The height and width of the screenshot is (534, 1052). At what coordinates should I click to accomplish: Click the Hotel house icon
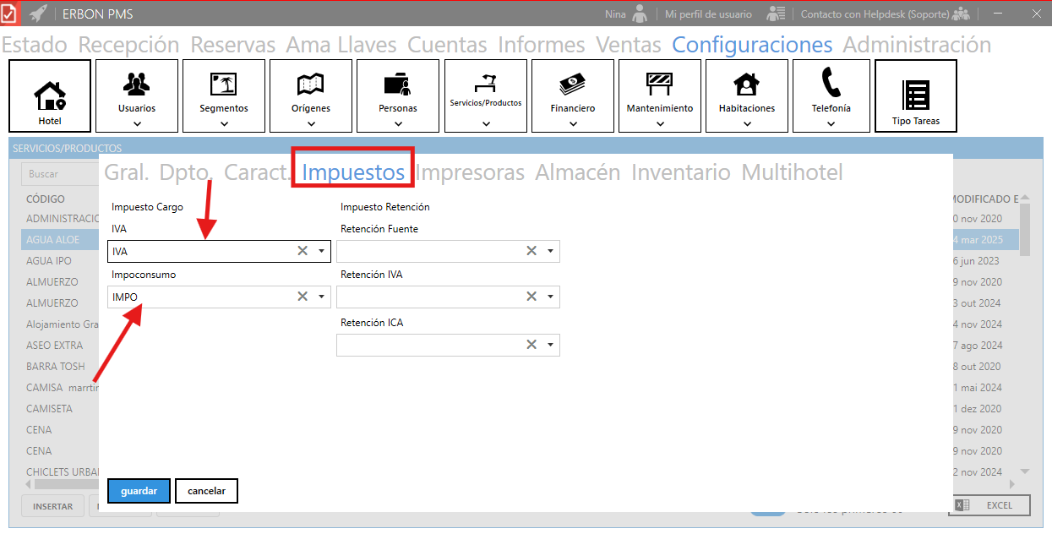(x=50, y=95)
